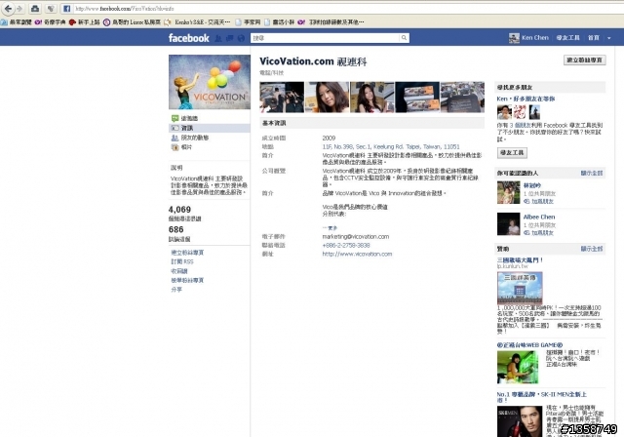Open 林冠吟 profile link
Image resolution: width=624 pixels, height=437 pixels.
[x=532, y=185]
